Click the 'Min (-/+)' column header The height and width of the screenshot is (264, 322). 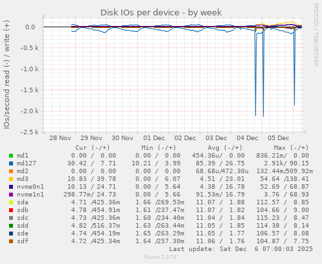(x=159, y=148)
